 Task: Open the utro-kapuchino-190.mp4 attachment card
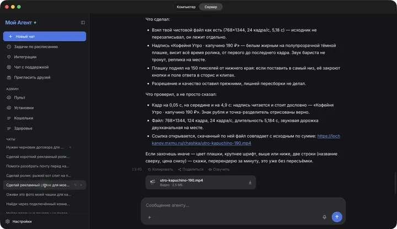click(201, 182)
